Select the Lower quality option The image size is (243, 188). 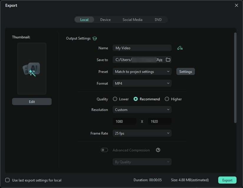pyautogui.click(x=115, y=99)
